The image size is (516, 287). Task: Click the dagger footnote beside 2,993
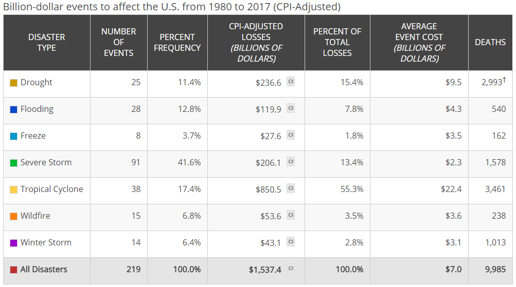click(504, 79)
